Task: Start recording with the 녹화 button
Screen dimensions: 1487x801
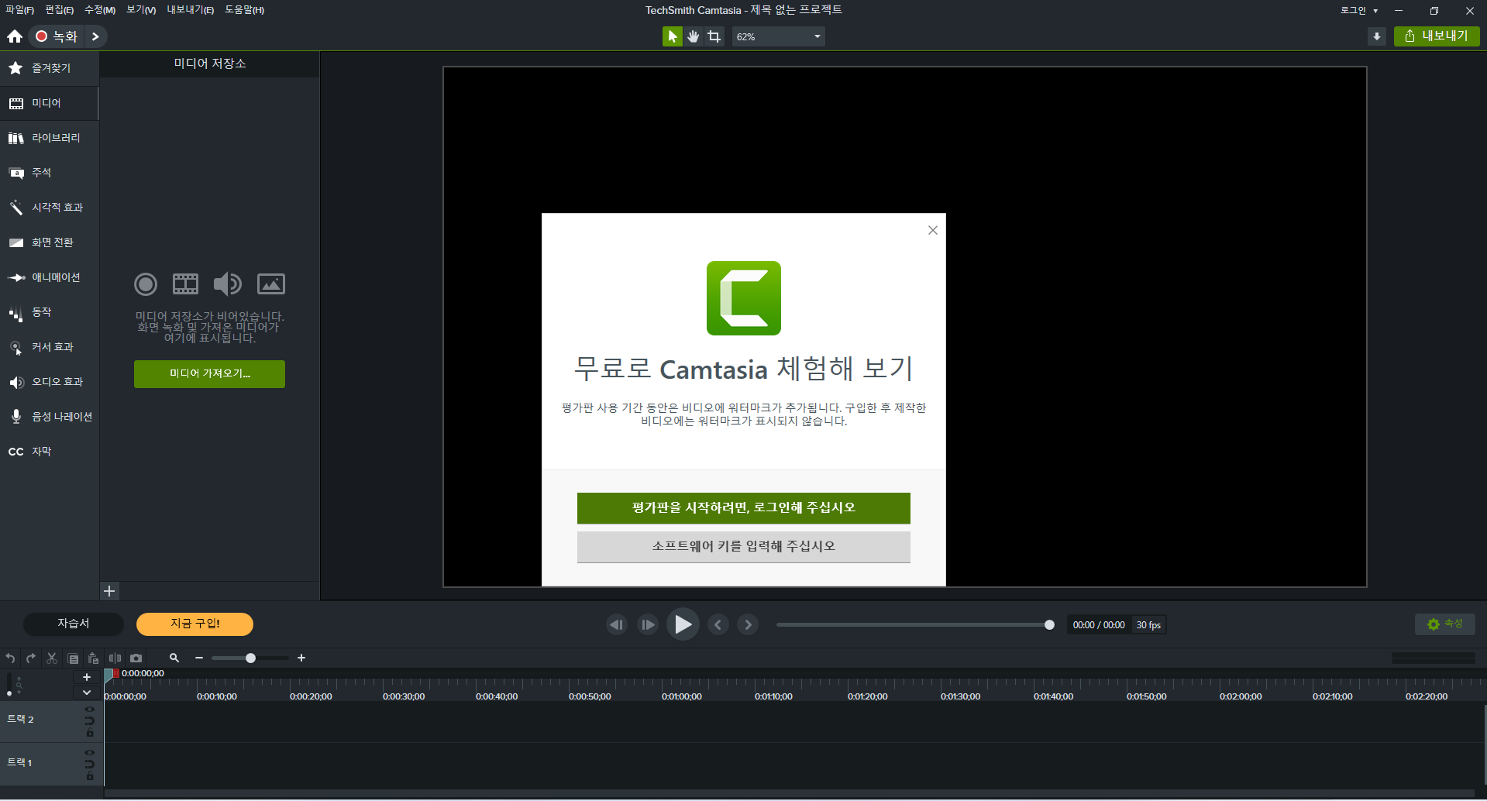Action: 57,36
